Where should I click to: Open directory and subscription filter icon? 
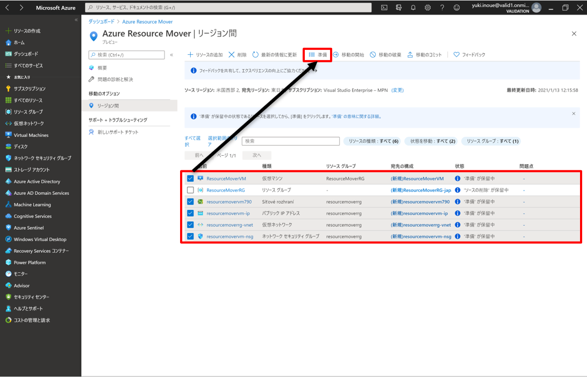click(x=399, y=8)
